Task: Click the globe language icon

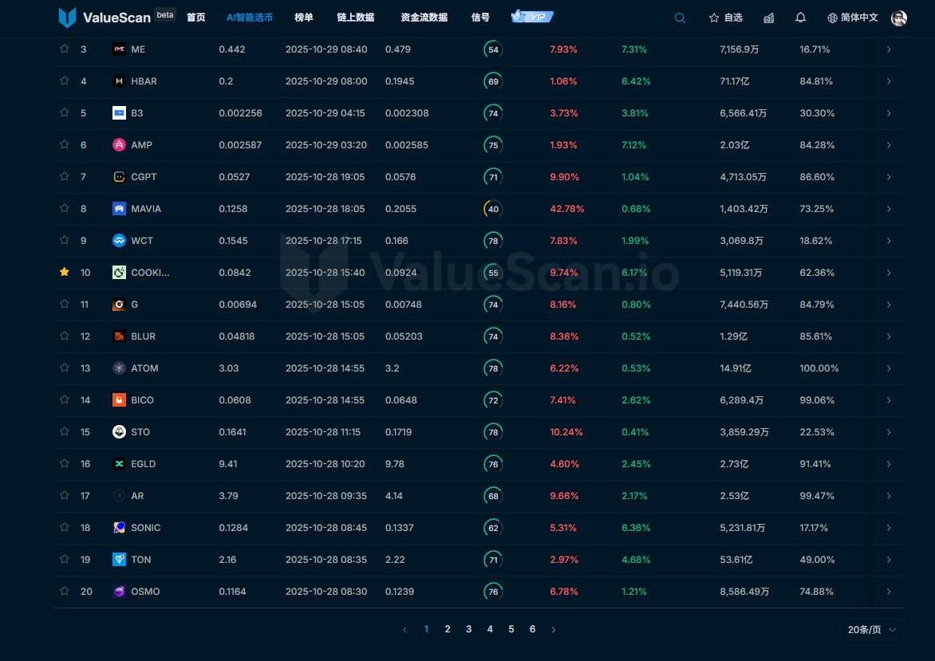Action: pyautogui.click(x=832, y=18)
